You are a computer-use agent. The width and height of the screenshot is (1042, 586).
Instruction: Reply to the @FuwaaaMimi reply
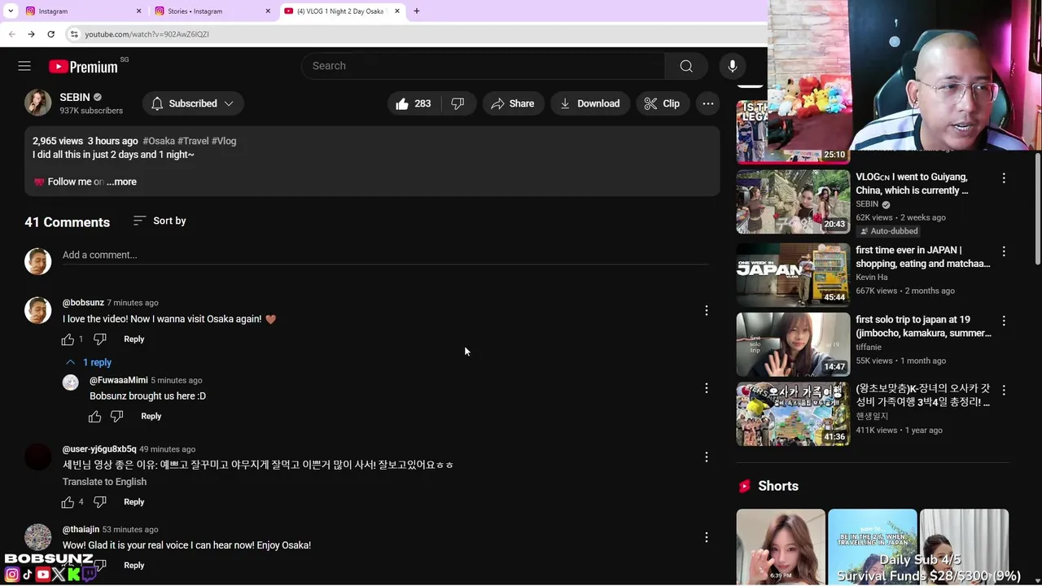coord(151,416)
